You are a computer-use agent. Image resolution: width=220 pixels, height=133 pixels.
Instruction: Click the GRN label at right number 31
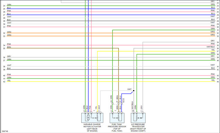(213, 29)
